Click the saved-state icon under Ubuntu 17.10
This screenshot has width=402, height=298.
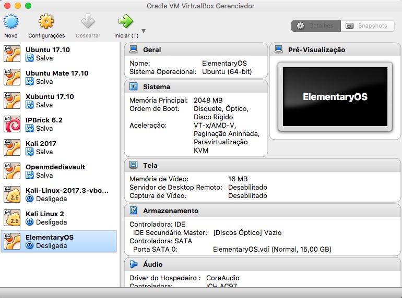tap(30, 58)
